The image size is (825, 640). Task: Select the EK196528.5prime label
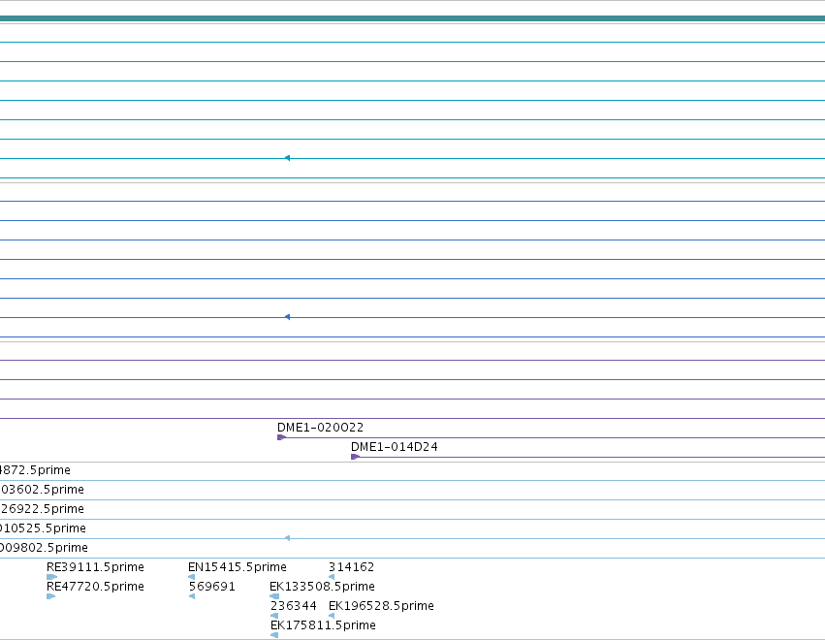(381, 606)
